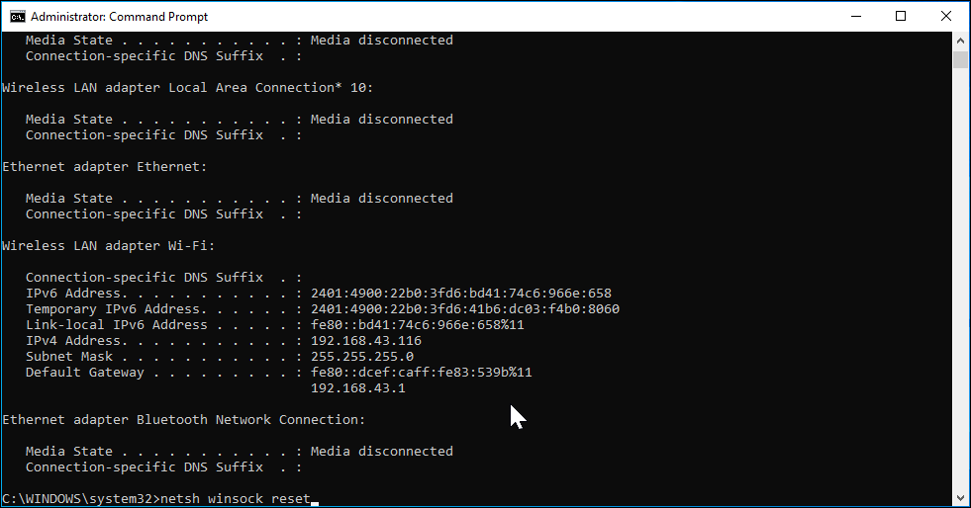Click 'Media disconnected' under Local Area Connection* 10
Image resolution: width=971 pixels, height=508 pixels.
(381, 120)
